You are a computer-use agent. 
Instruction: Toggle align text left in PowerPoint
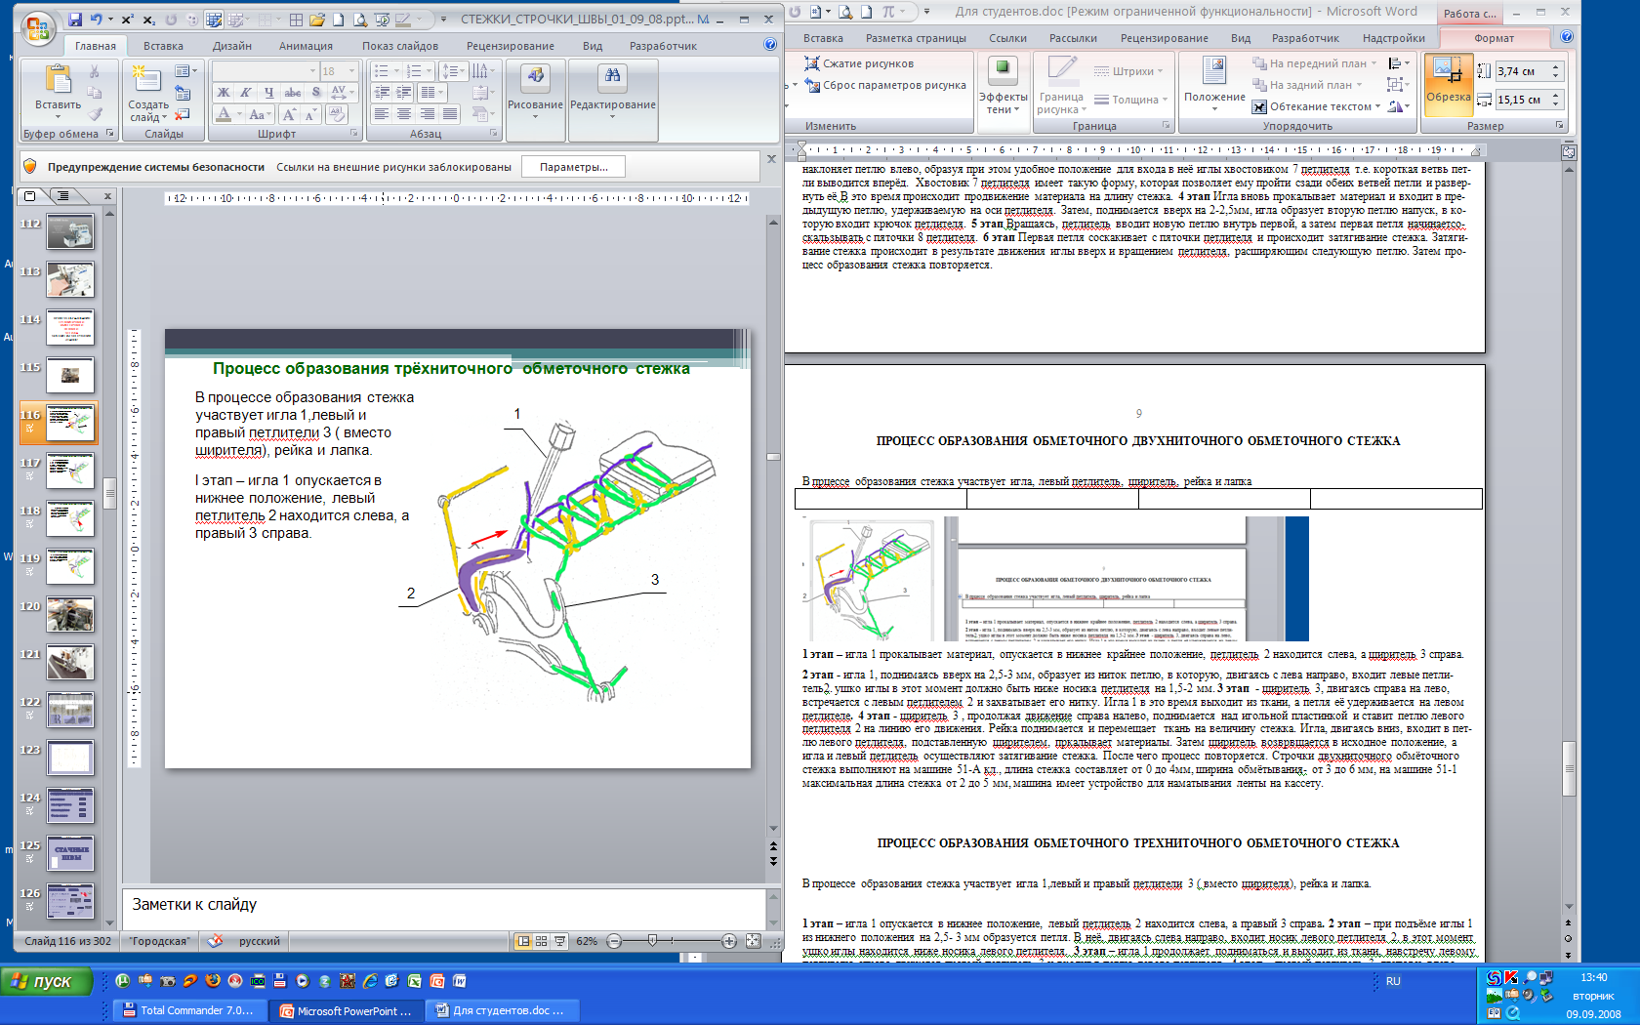click(x=381, y=114)
